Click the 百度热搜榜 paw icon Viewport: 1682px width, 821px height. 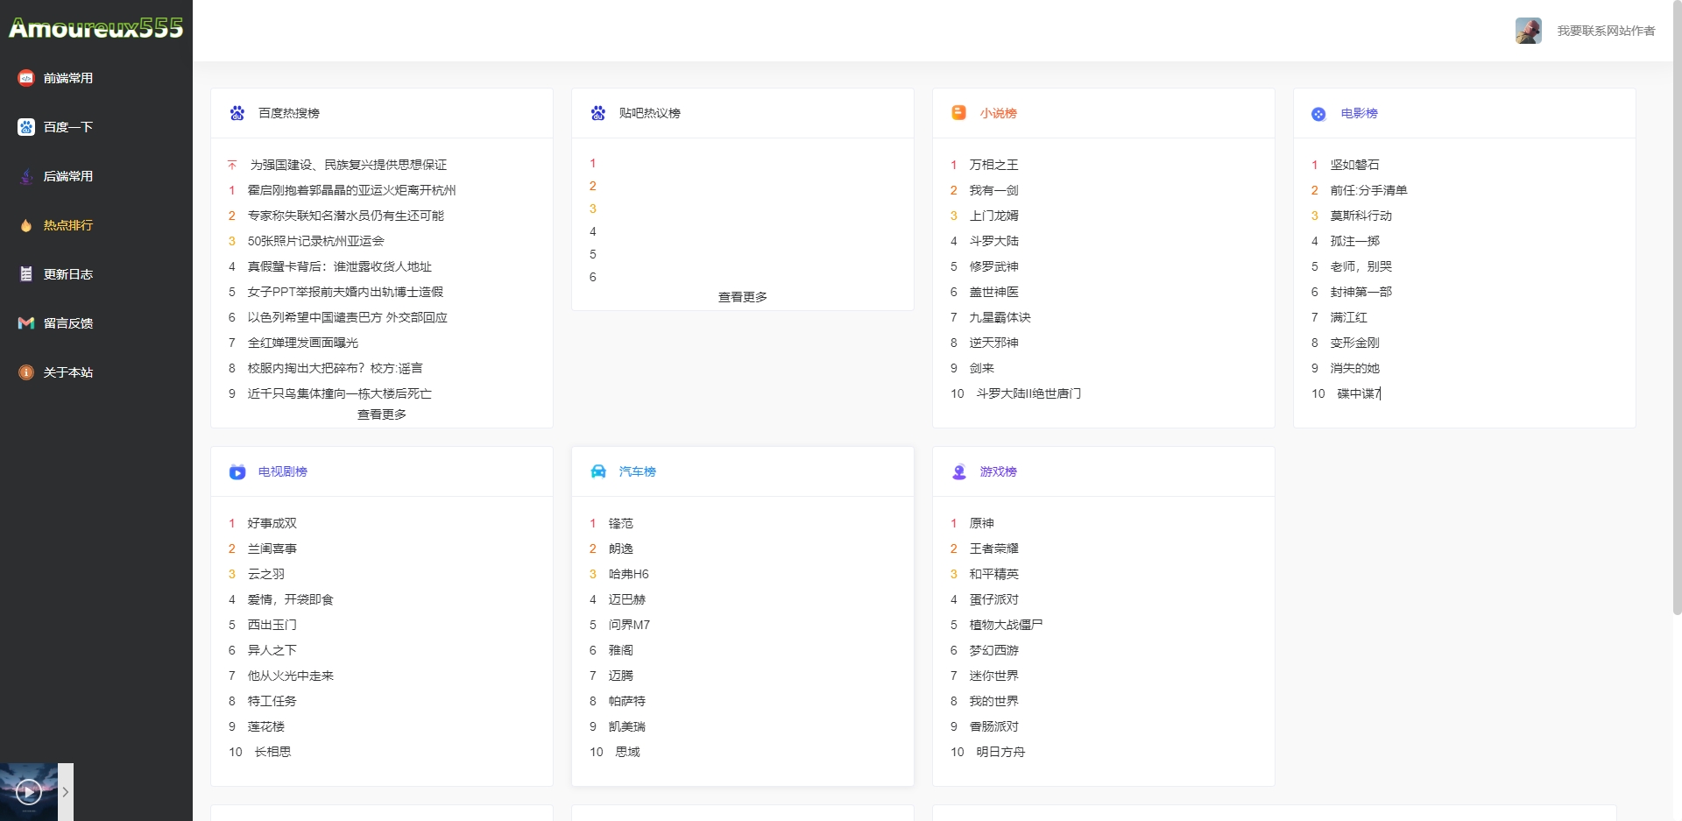point(237,113)
